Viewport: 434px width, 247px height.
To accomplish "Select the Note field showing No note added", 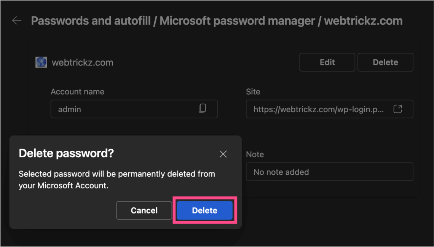I will (x=329, y=172).
